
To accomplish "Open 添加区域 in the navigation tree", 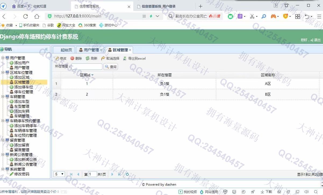I will point(21,77).
